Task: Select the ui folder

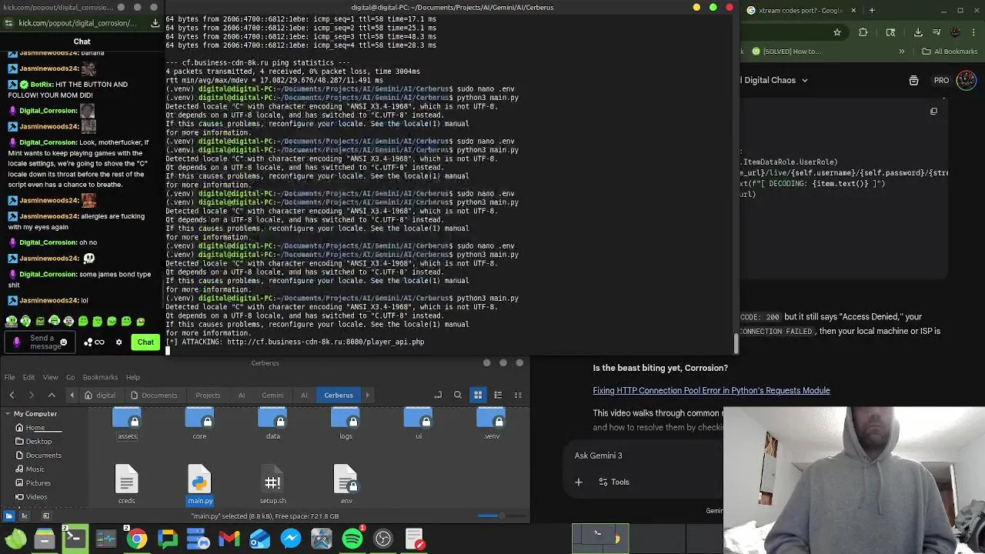Action: (x=419, y=424)
